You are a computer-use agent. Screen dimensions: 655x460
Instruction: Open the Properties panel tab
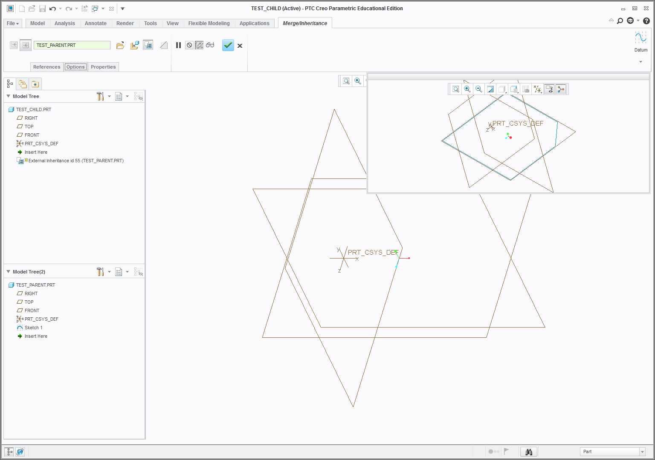click(103, 67)
